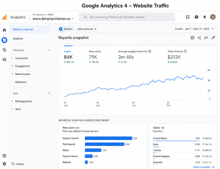The image size is (220, 169).
Task: Open the user account avatar
Action: [213, 17]
